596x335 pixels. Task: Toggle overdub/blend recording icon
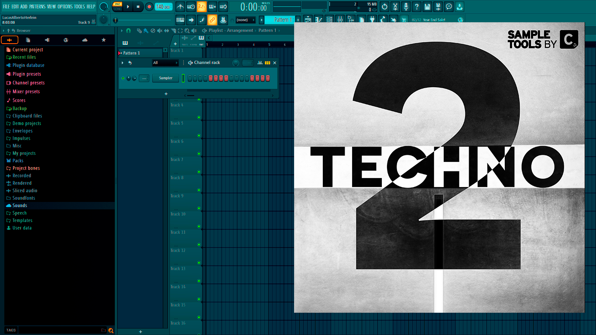[x=212, y=7]
